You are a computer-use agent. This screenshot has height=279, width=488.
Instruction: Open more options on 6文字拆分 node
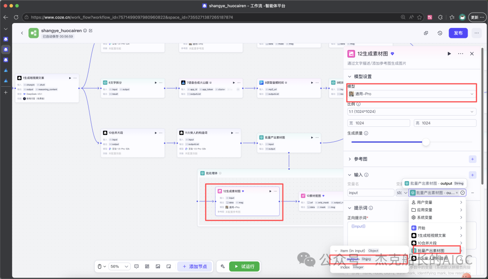coord(160,83)
